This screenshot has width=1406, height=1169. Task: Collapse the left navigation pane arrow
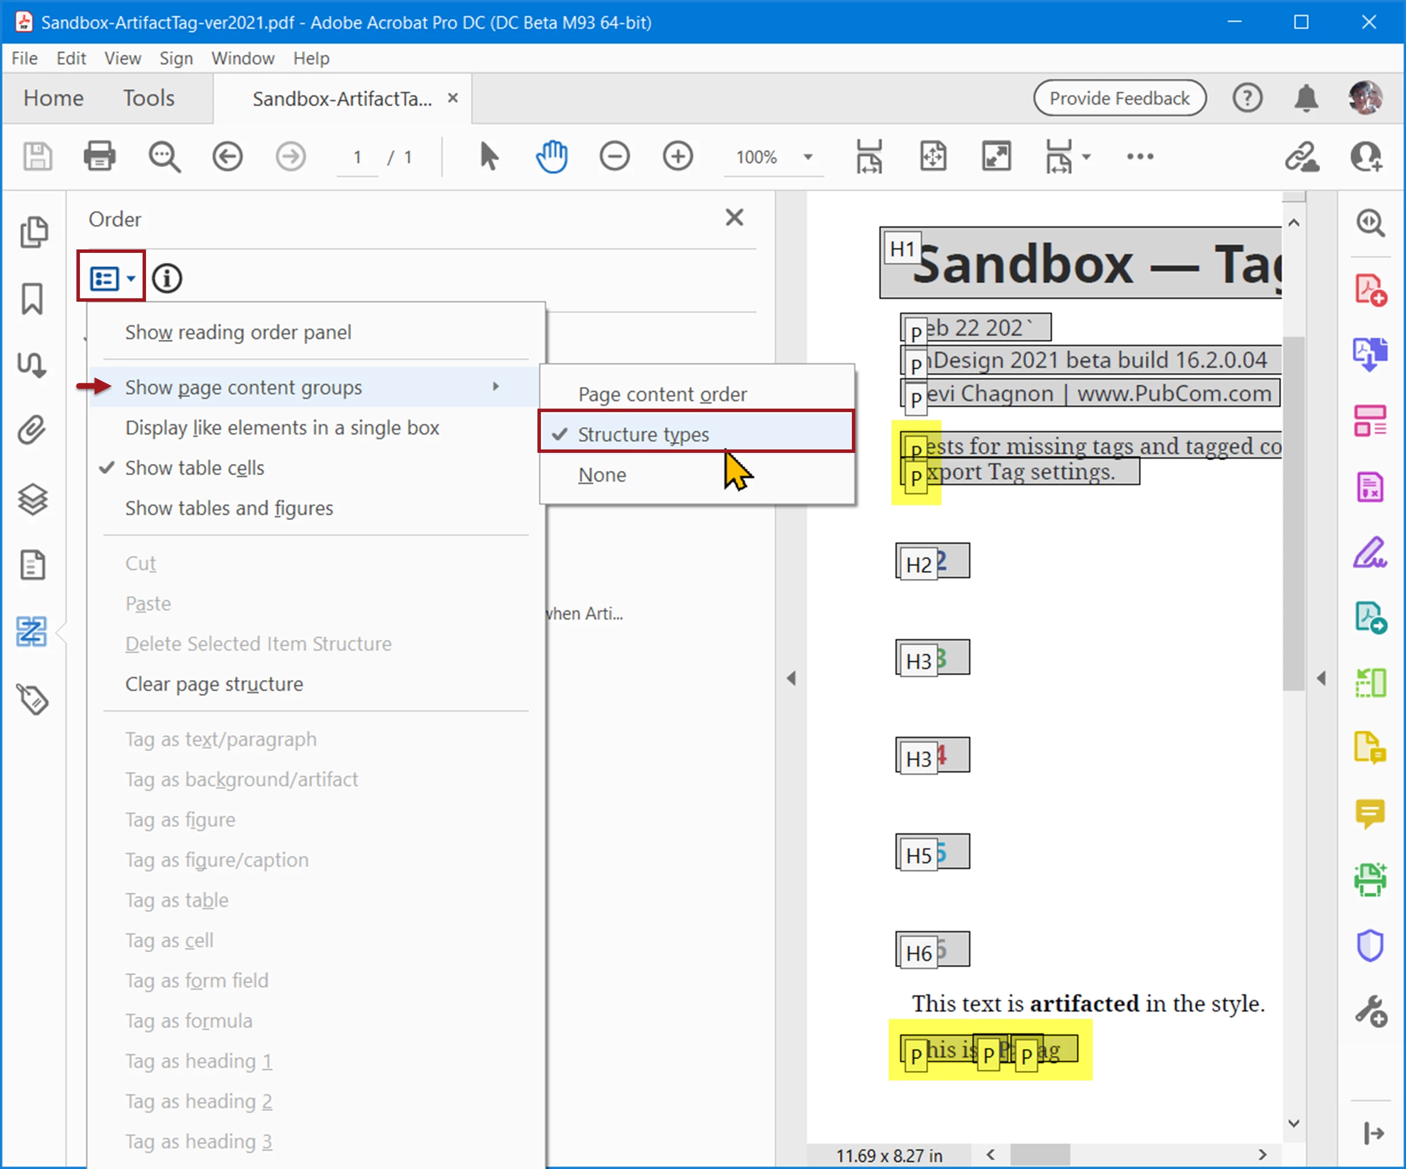792,678
